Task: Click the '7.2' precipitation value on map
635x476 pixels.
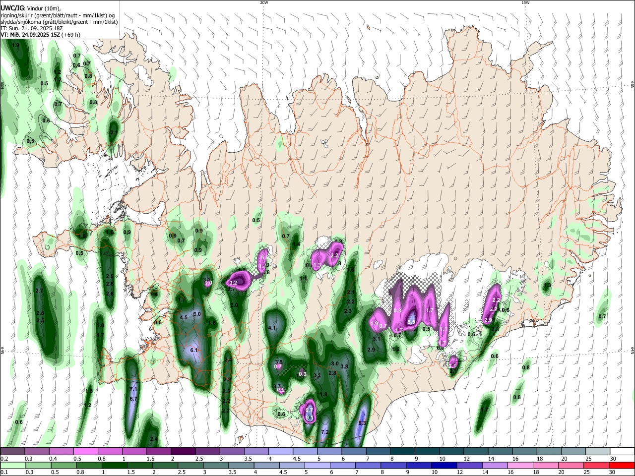Action: tap(325, 432)
